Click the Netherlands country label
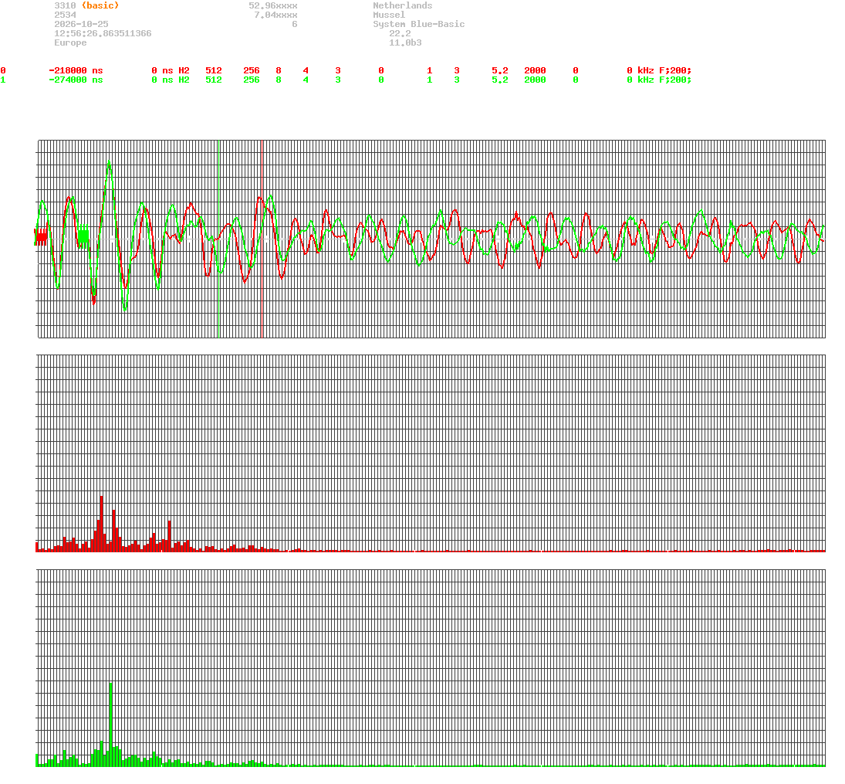845x784 pixels. click(x=403, y=5)
